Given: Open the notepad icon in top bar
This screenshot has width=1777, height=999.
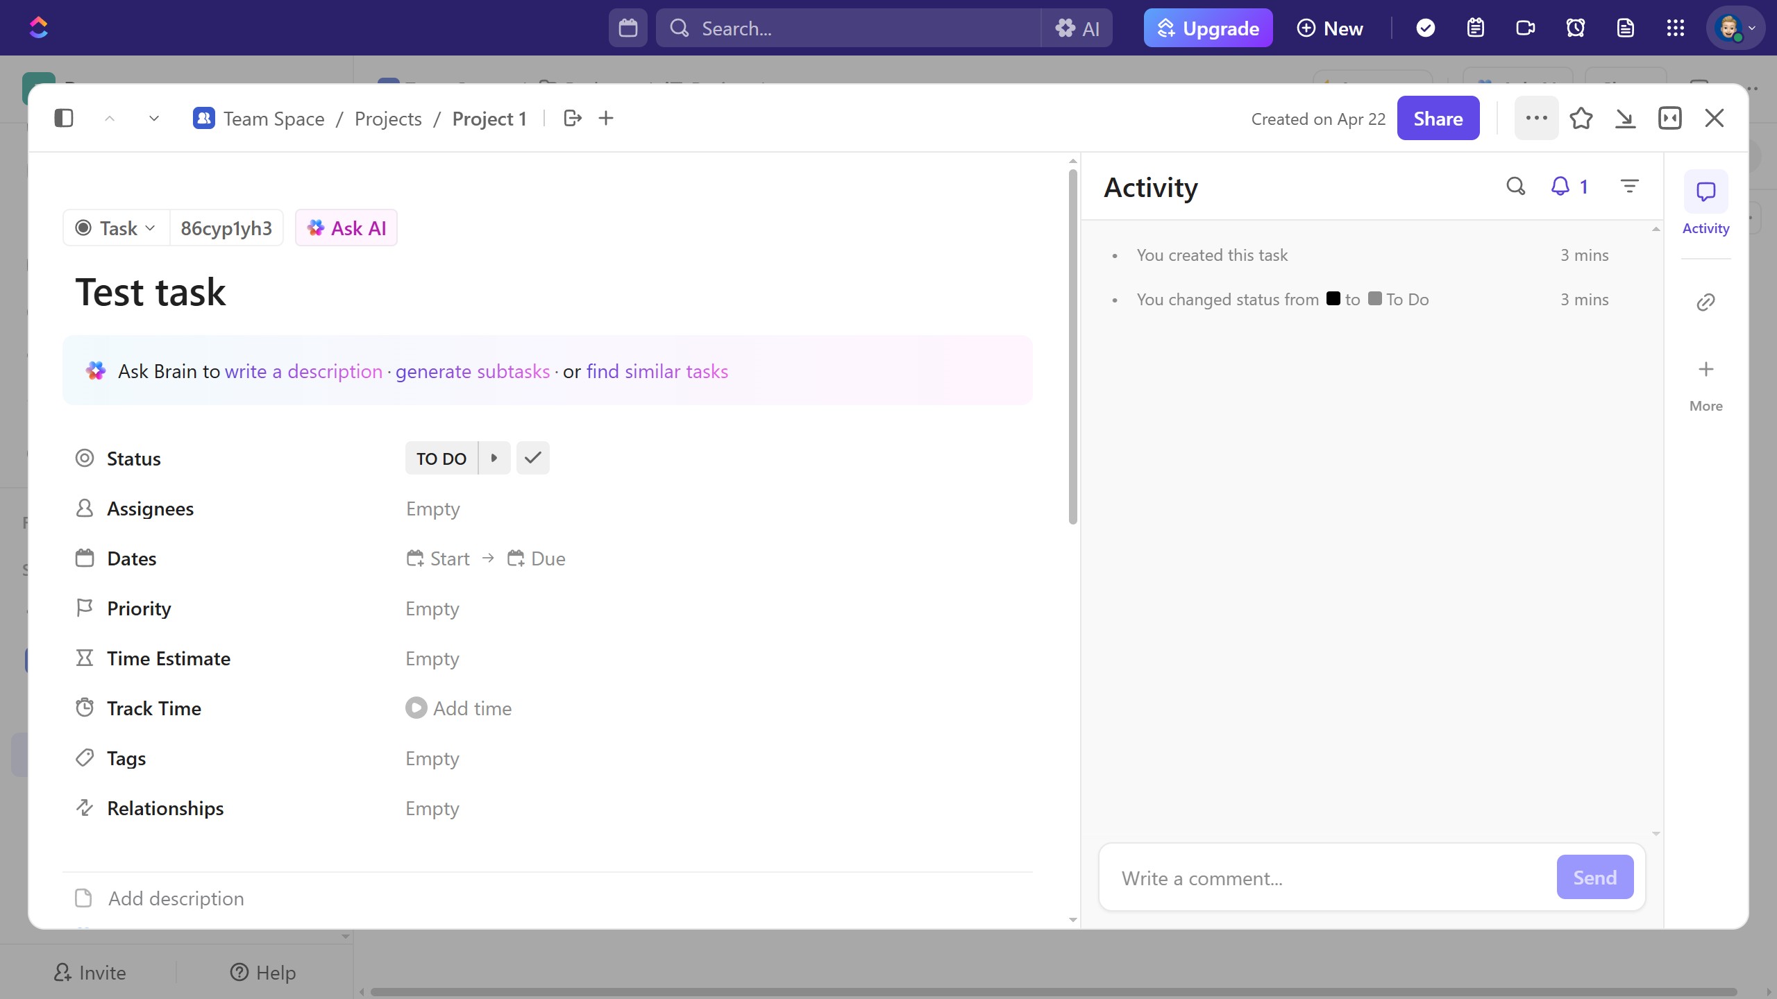Looking at the screenshot, I should [1475, 28].
